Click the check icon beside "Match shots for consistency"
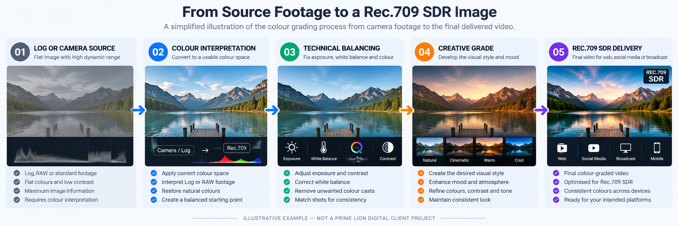Screen dimensions: 678x226 (287, 200)
